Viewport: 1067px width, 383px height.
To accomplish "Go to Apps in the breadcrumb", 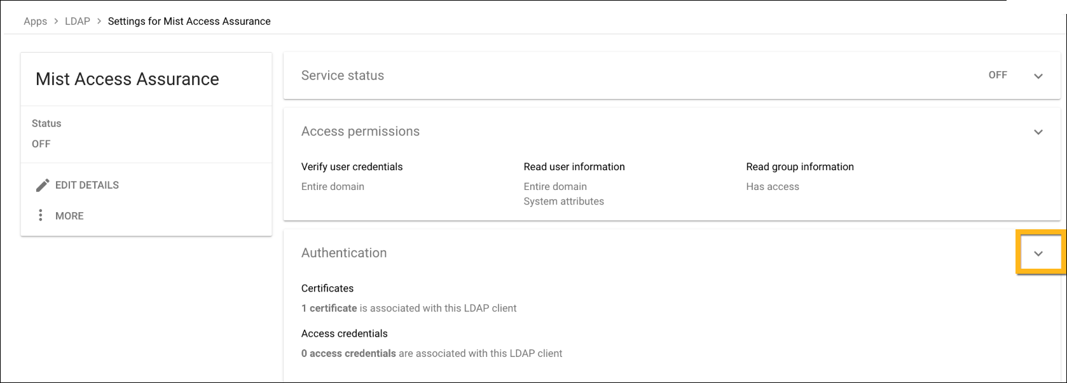I will (35, 22).
